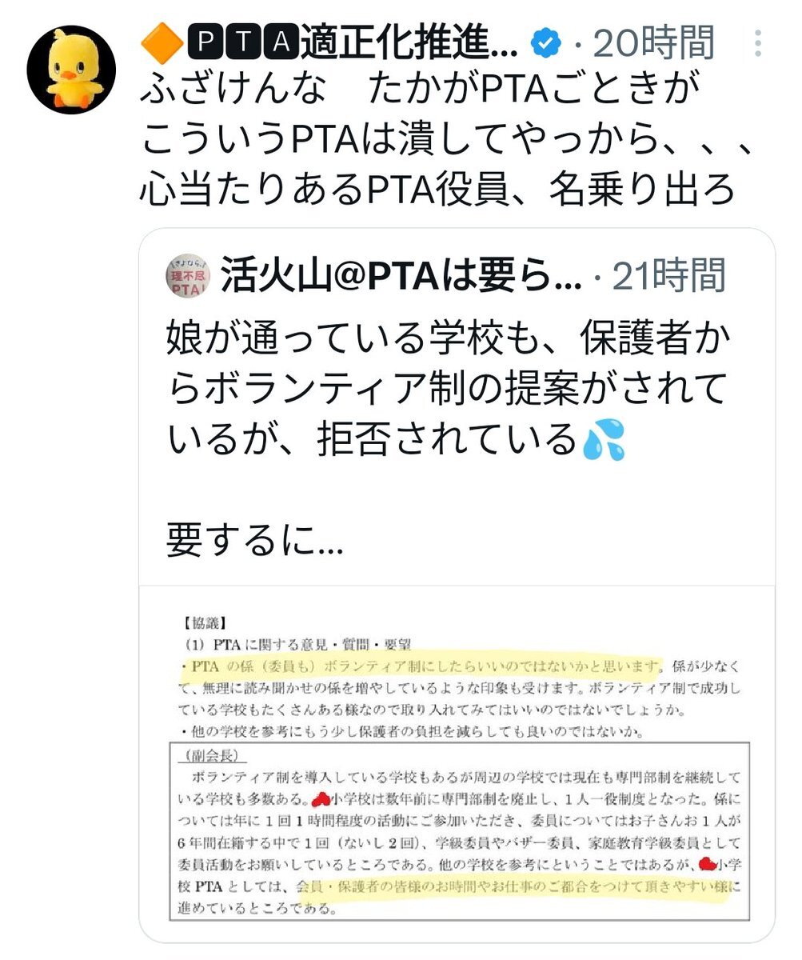Click the blue verified badge
Image resolution: width=802 pixels, height=960 pixels.
pyautogui.click(x=546, y=45)
